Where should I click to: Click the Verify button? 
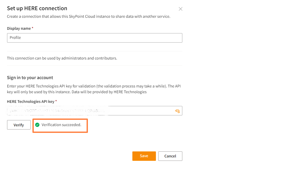click(19, 125)
